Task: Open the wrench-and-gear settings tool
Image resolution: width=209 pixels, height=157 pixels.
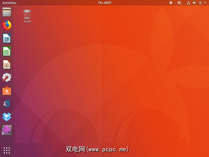Action: coord(7,78)
